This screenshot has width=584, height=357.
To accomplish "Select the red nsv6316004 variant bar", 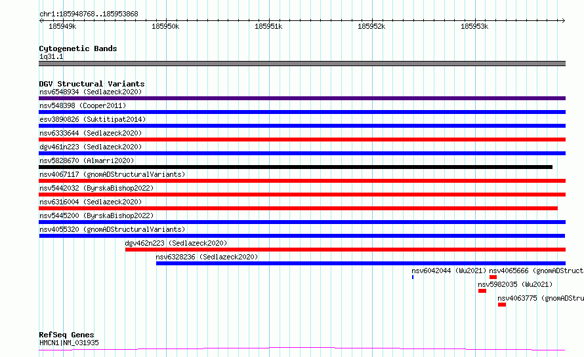I will (299, 208).
